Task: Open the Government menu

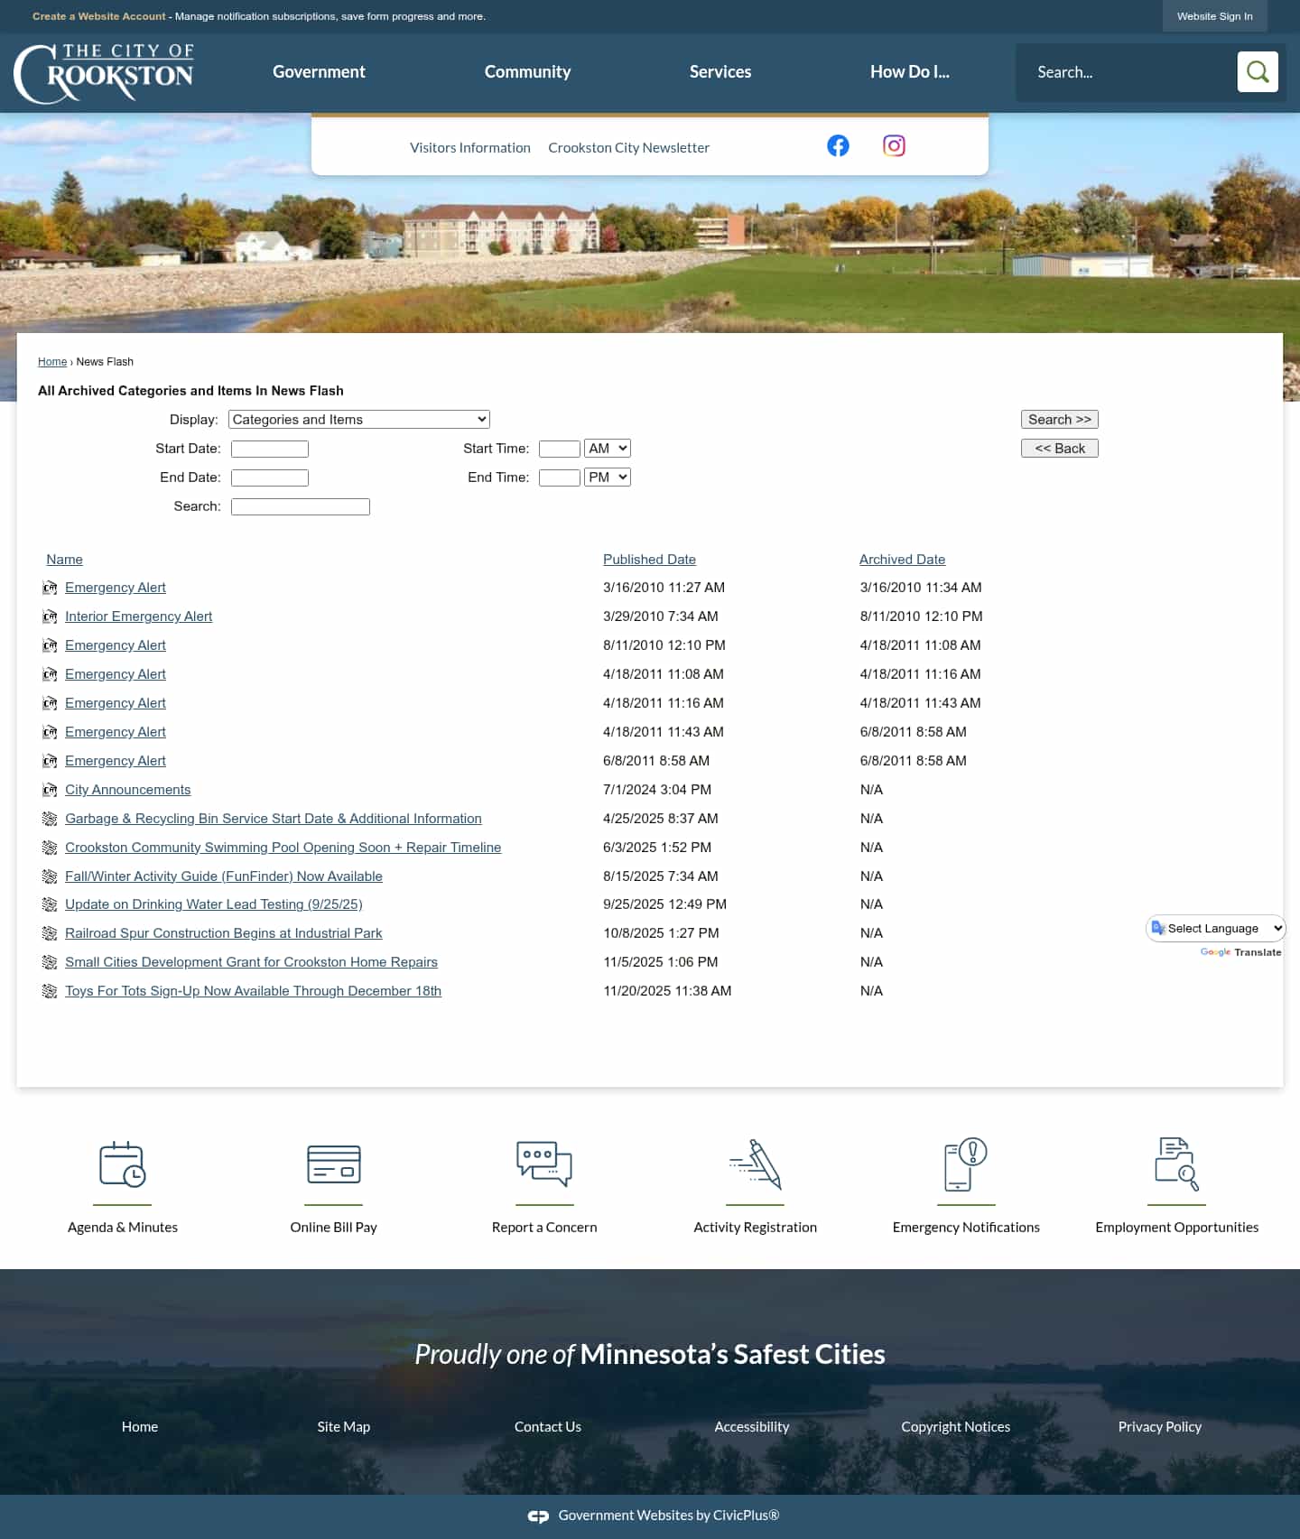Action: coord(319,71)
